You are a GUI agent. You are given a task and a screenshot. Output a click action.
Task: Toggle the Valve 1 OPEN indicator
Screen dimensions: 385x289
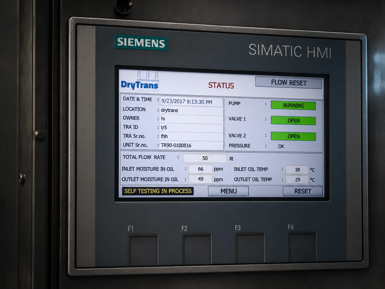(x=293, y=121)
